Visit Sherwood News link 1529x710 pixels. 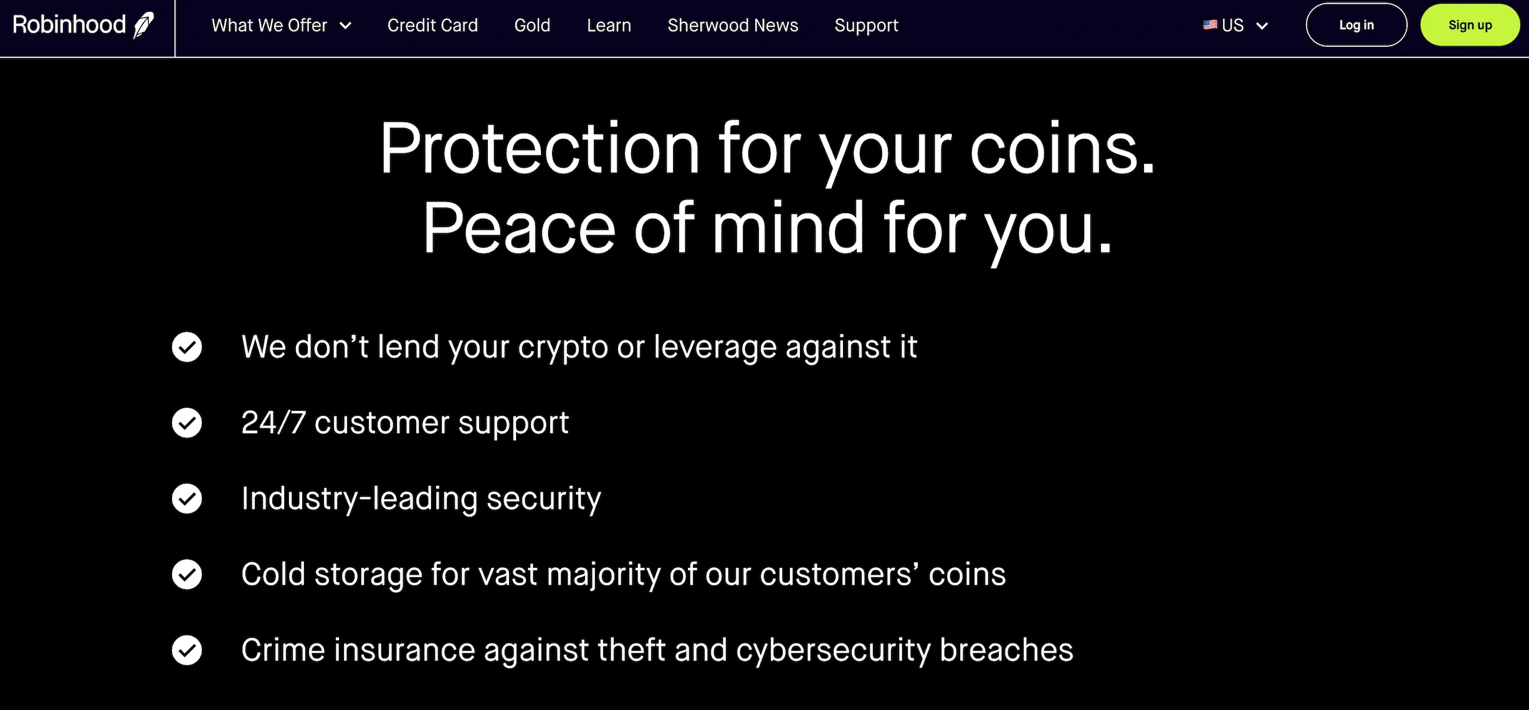pos(733,26)
